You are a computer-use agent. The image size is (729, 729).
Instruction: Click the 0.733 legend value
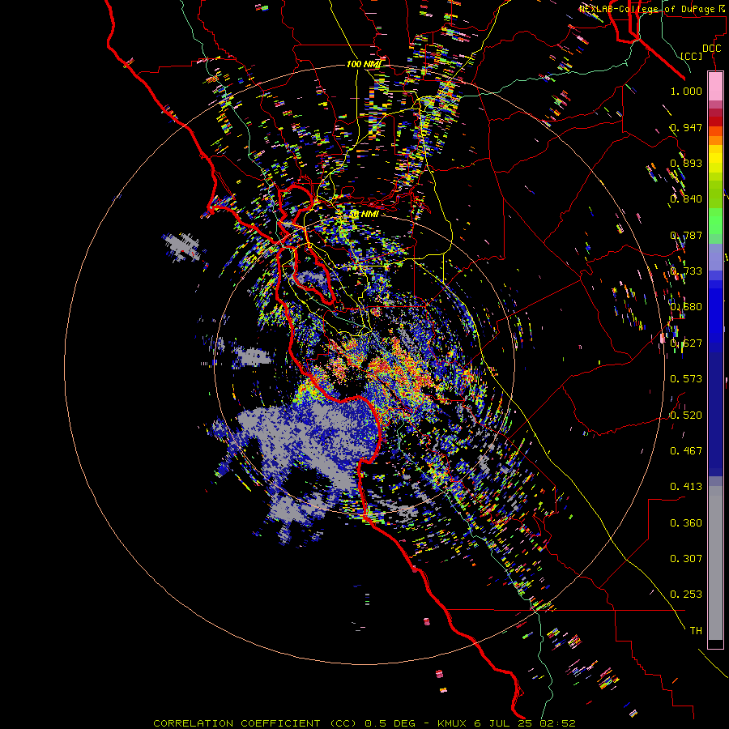pyautogui.click(x=686, y=271)
